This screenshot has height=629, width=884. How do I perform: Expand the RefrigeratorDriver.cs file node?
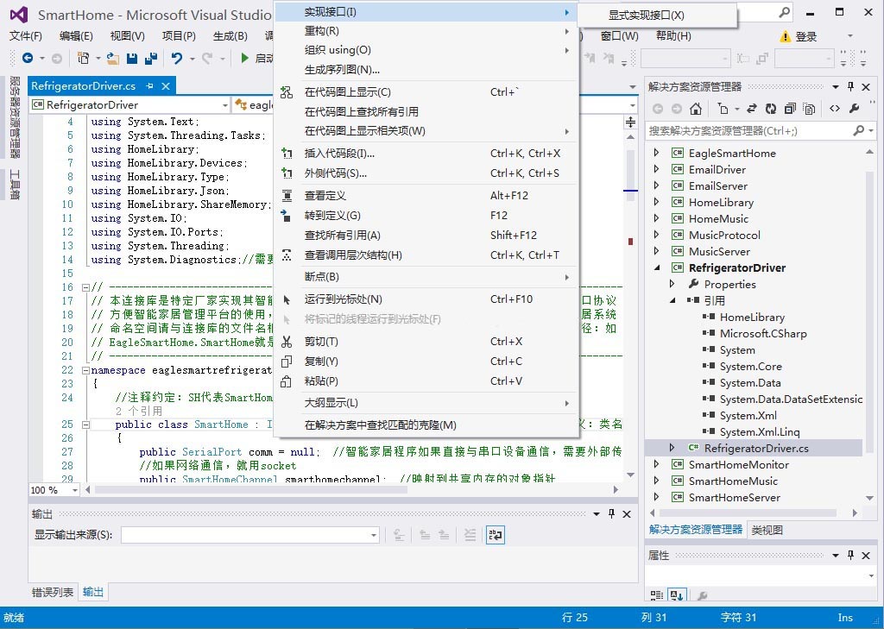[x=672, y=448]
